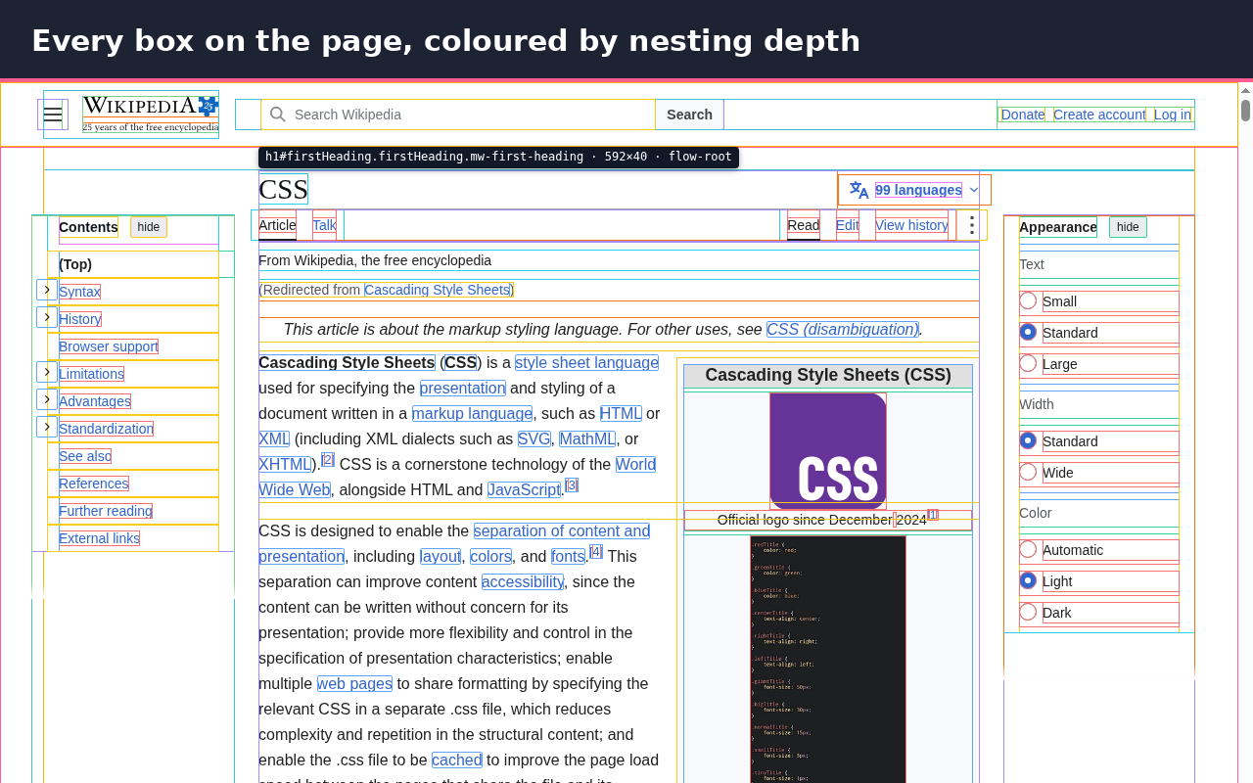
Task: Open the CSS logo image
Action: 828,451
